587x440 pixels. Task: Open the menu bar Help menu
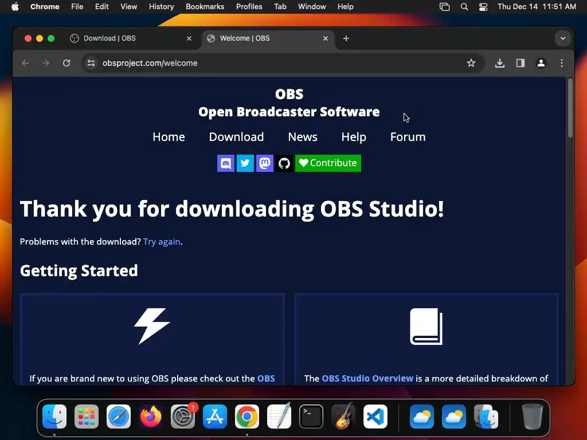[x=345, y=7]
